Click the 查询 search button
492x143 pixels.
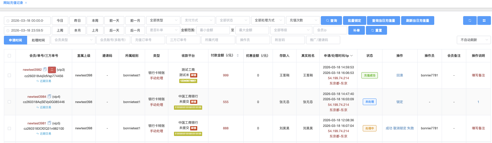[x=331, y=21]
